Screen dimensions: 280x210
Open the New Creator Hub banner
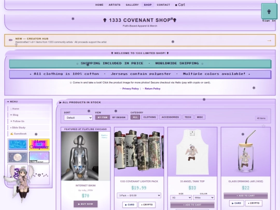[140, 40]
